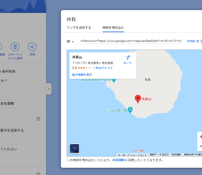202x175 pixels.
Task: Click the HTML をコピー link
Action: pyautogui.click(x=194, y=41)
